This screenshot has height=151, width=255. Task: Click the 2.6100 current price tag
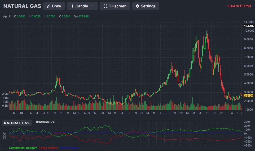pos(248,96)
